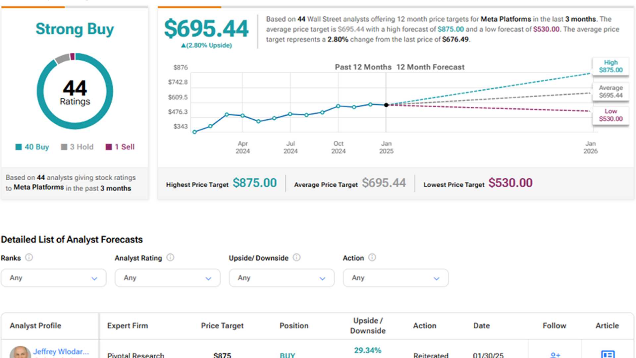Open Jeffrey Wlodar's analyst profile
This screenshot has height=358, width=636.
(62, 351)
